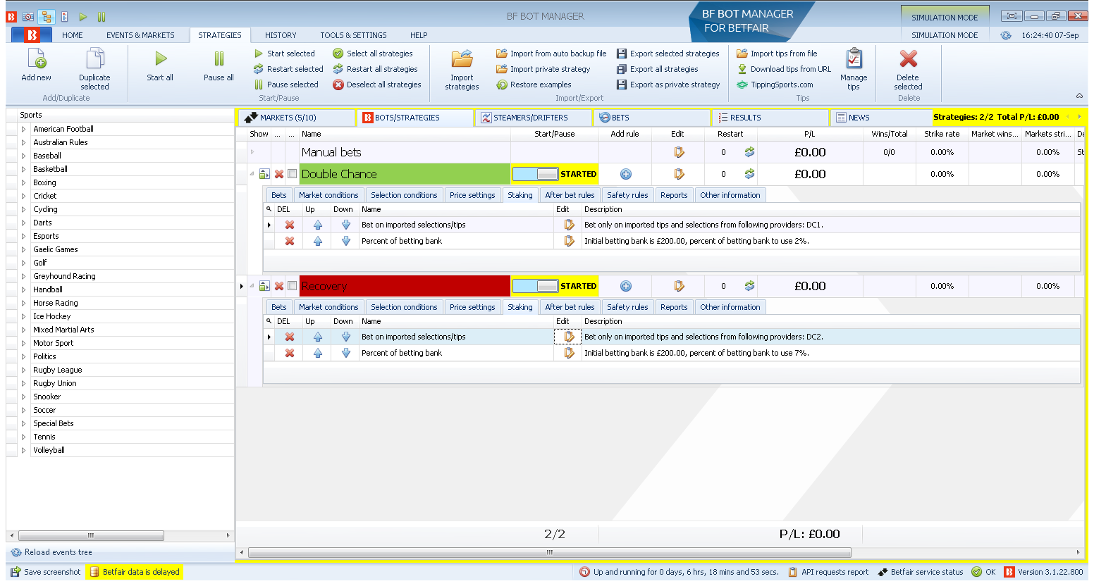Screen dimensions: 1094x586
Task: Delete the Double Chance strategy row
Action: coord(279,174)
